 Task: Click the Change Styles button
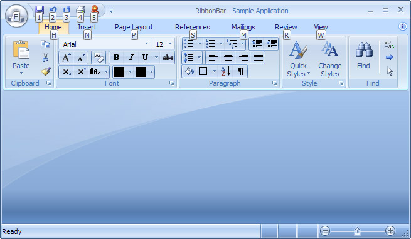(330, 59)
